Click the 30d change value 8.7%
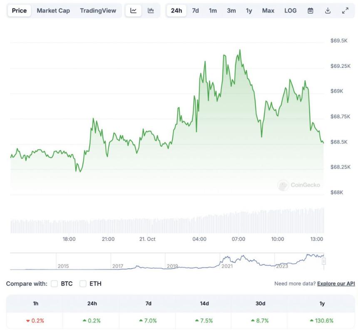 pyautogui.click(x=260, y=321)
